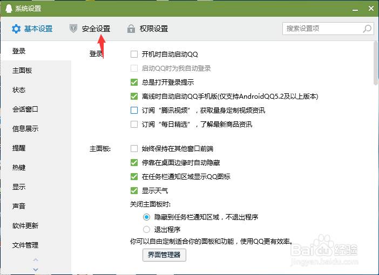Check 订阅每日精选 option

[x=134, y=124]
